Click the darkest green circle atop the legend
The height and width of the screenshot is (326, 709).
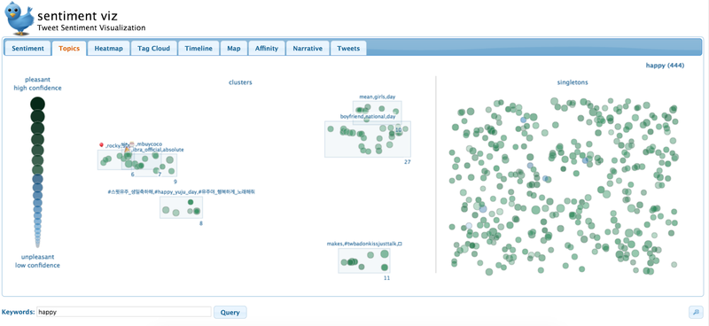(x=37, y=105)
